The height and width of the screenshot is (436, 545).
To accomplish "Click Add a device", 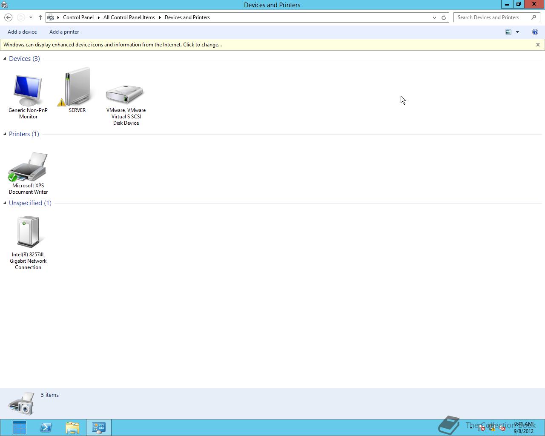I will (x=22, y=32).
